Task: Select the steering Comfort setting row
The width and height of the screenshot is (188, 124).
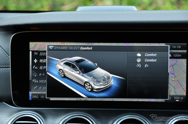Action: (148, 60)
